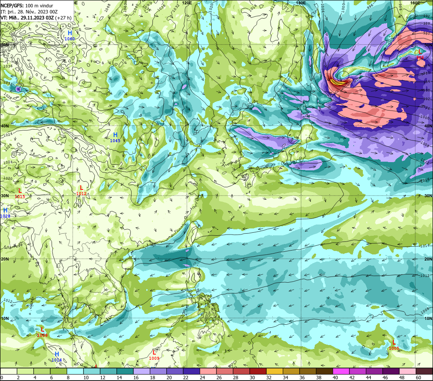Click the 40N label on the right axis
Image resolution: width=433 pixels, height=381 pixels.
[429, 126]
